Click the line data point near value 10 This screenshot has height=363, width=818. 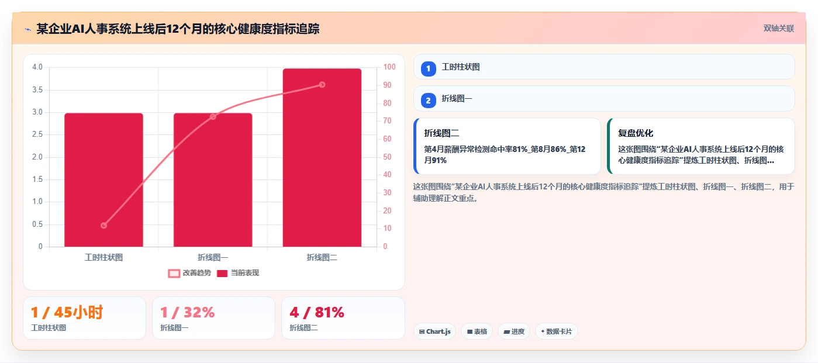[x=103, y=225]
